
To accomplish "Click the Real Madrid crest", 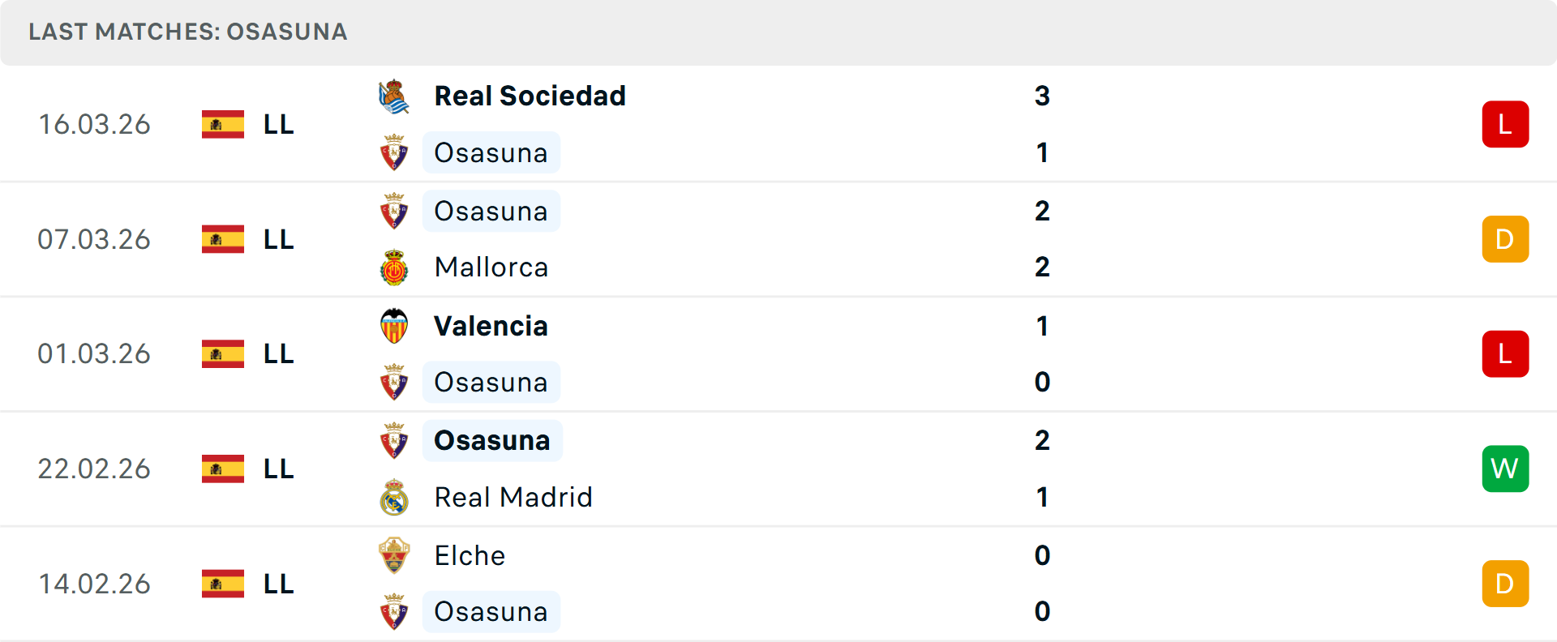I will (394, 497).
